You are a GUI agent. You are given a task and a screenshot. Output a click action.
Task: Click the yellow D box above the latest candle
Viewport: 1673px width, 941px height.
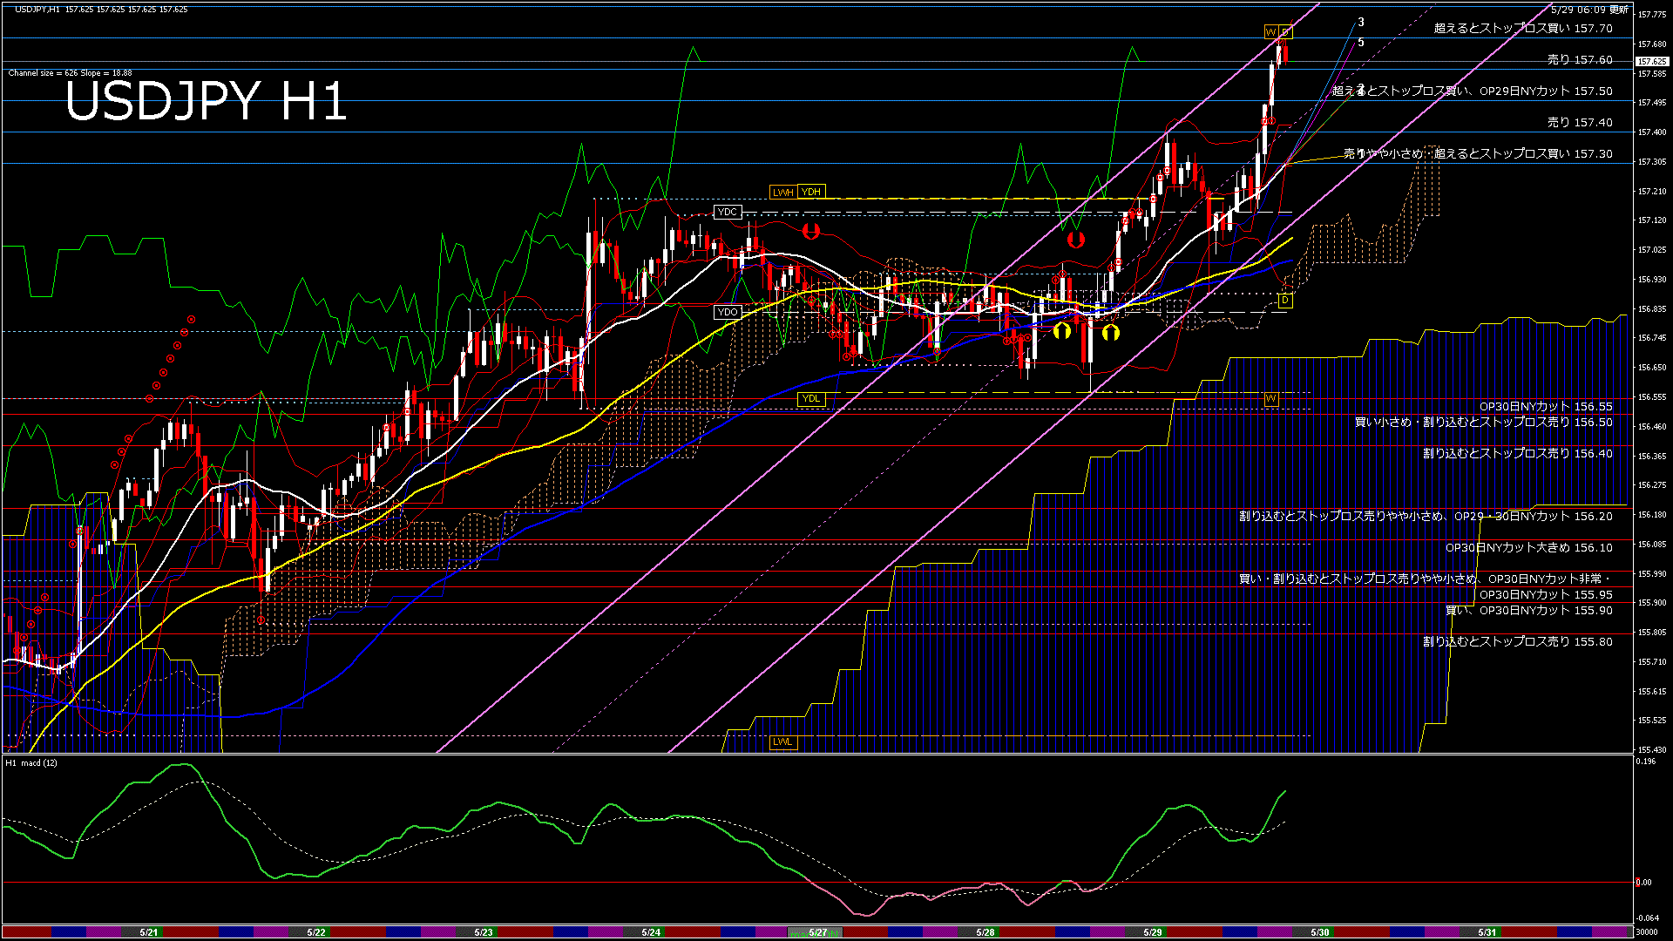tap(1285, 32)
